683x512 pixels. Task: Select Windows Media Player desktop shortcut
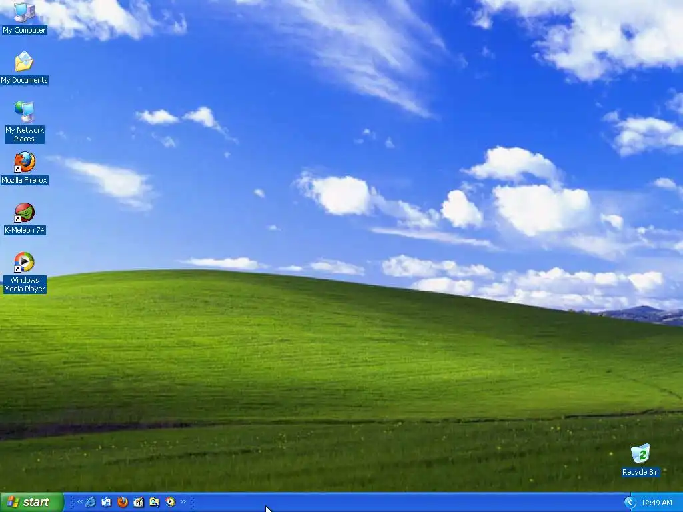coord(25,272)
